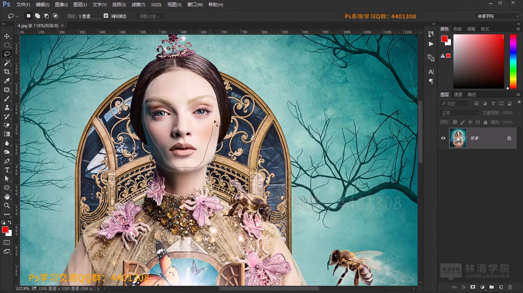Viewport: 523px width, 293px height.
Task: Select Subtract from Selection mode button
Action: [x=46, y=16]
